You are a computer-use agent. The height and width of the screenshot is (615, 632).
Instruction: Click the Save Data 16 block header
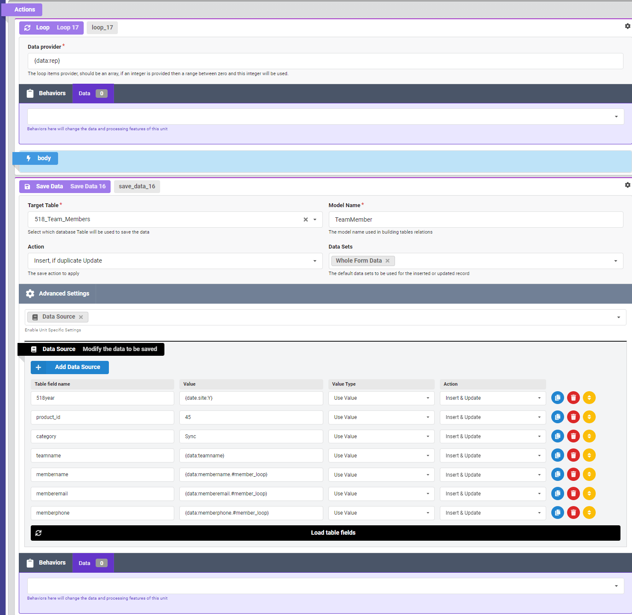[x=65, y=187]
